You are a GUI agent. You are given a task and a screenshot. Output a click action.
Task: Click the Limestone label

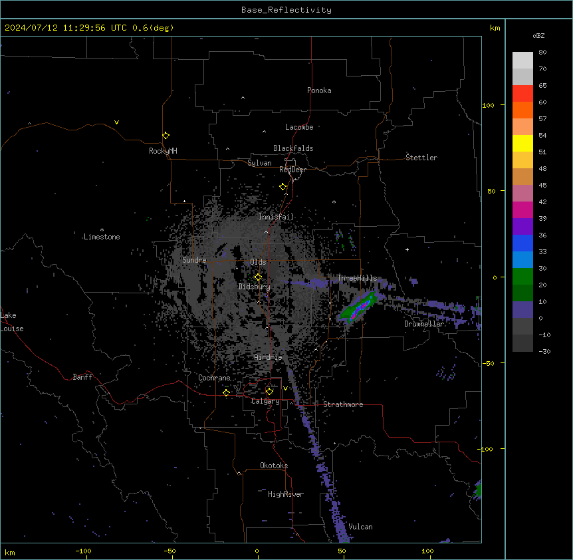coord(102,237)
